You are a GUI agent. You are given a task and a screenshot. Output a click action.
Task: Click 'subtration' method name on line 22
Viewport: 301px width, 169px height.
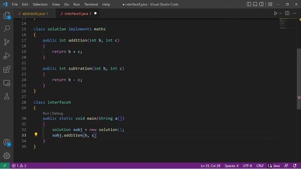coord(80,69)
